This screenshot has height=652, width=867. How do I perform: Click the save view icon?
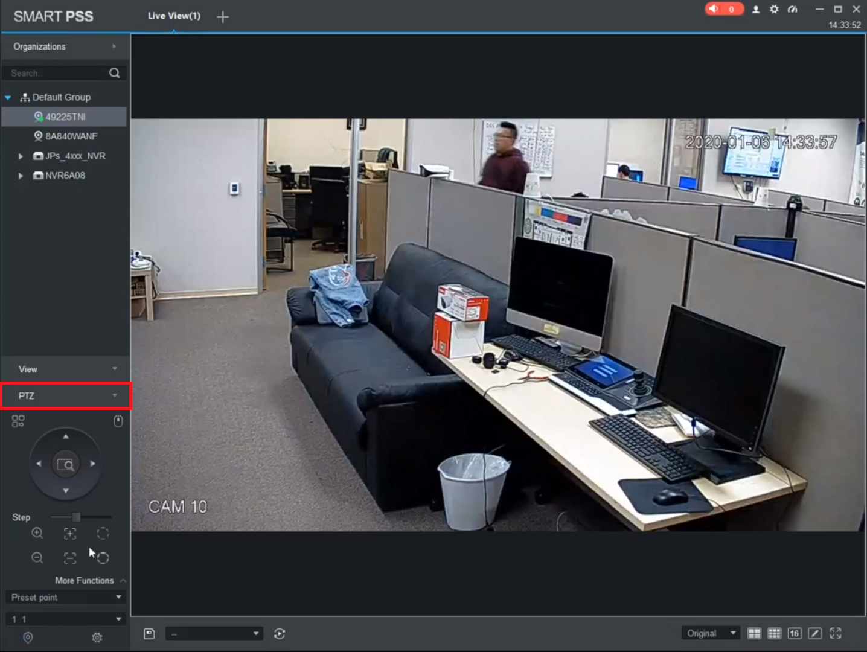pos(150,633)
